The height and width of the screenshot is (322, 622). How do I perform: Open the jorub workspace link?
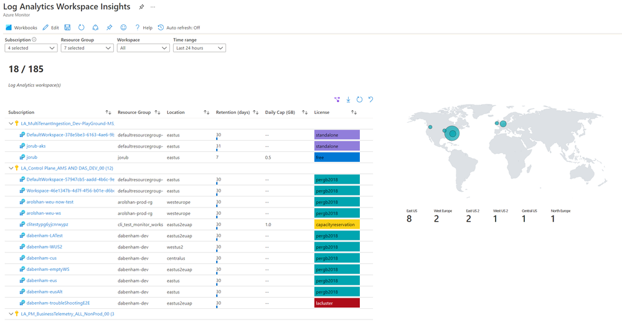pyautogui.click(x=32, y=157)
